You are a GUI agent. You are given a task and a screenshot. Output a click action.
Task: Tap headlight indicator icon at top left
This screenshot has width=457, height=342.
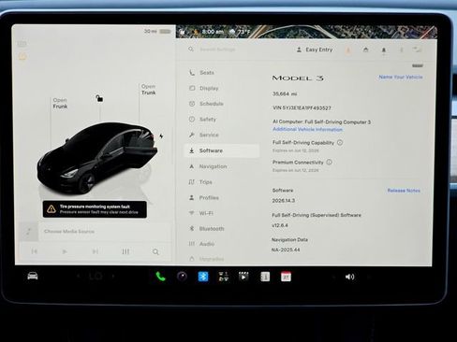[22, 43]
